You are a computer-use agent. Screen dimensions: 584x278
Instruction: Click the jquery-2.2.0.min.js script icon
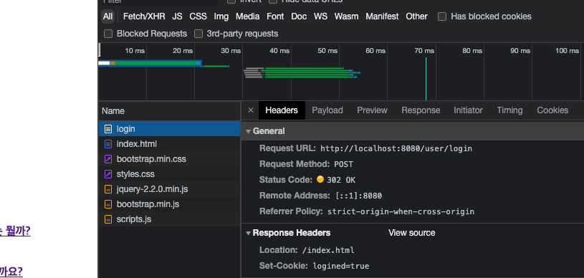point(108,189)
